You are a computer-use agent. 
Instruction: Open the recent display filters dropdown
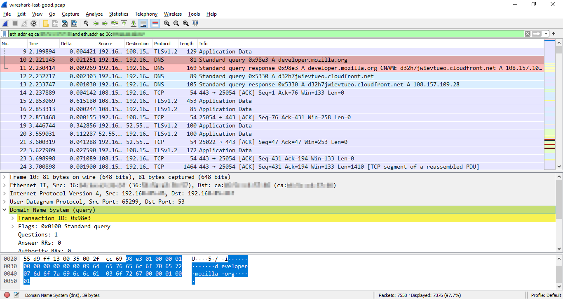click(546, 34)
